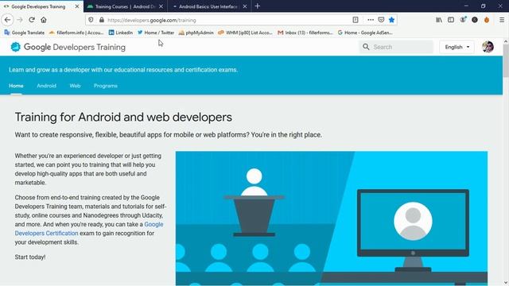
Task: Go back to previous page
Action: (x=7, y=20)
